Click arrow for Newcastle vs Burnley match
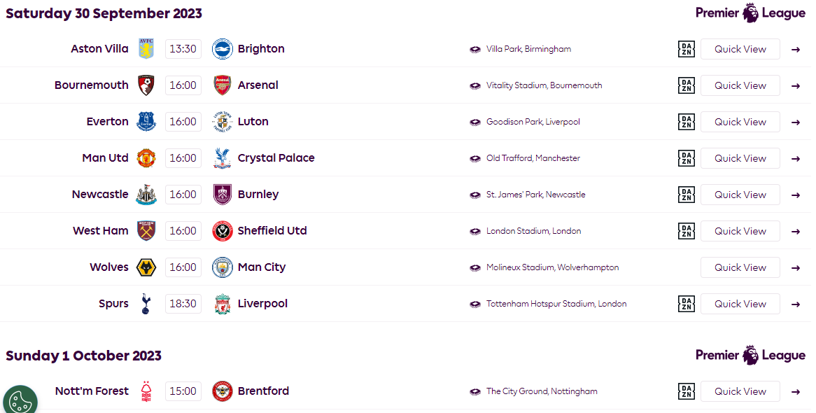Screen dimensions: 816x413 796,195
